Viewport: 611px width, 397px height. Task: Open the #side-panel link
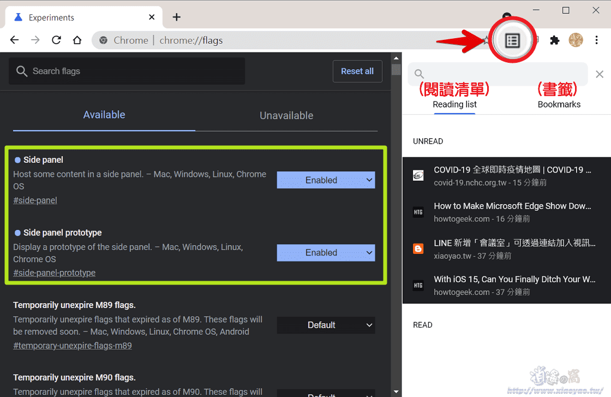[x=34, y=200]
